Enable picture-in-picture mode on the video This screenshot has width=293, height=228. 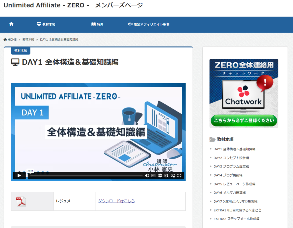coord(173,175)
